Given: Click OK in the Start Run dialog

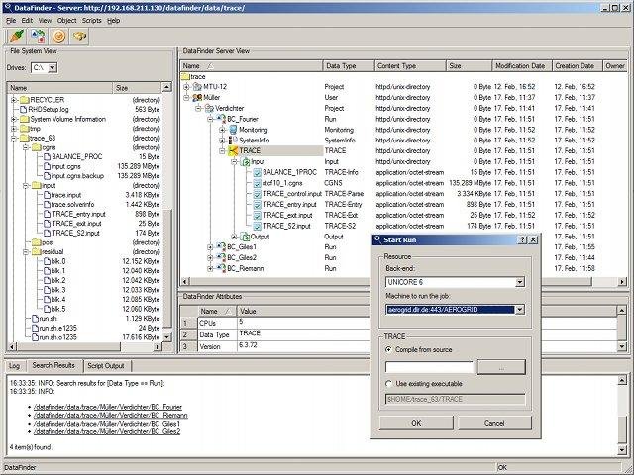Looking at the screenshot, I should [415, 423].
